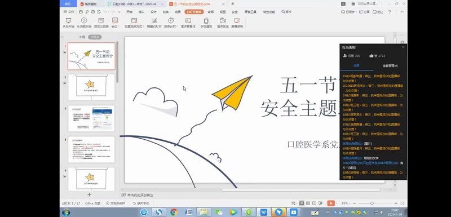This screenshot has height=217, width=451.
Task: Open new document tab with plus button
Action: coord(233,4)
